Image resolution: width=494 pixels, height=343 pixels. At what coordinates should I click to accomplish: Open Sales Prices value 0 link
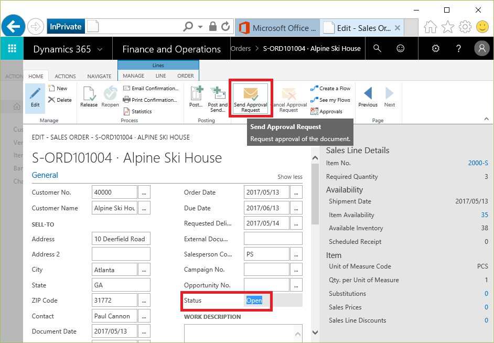coord(486,307)
